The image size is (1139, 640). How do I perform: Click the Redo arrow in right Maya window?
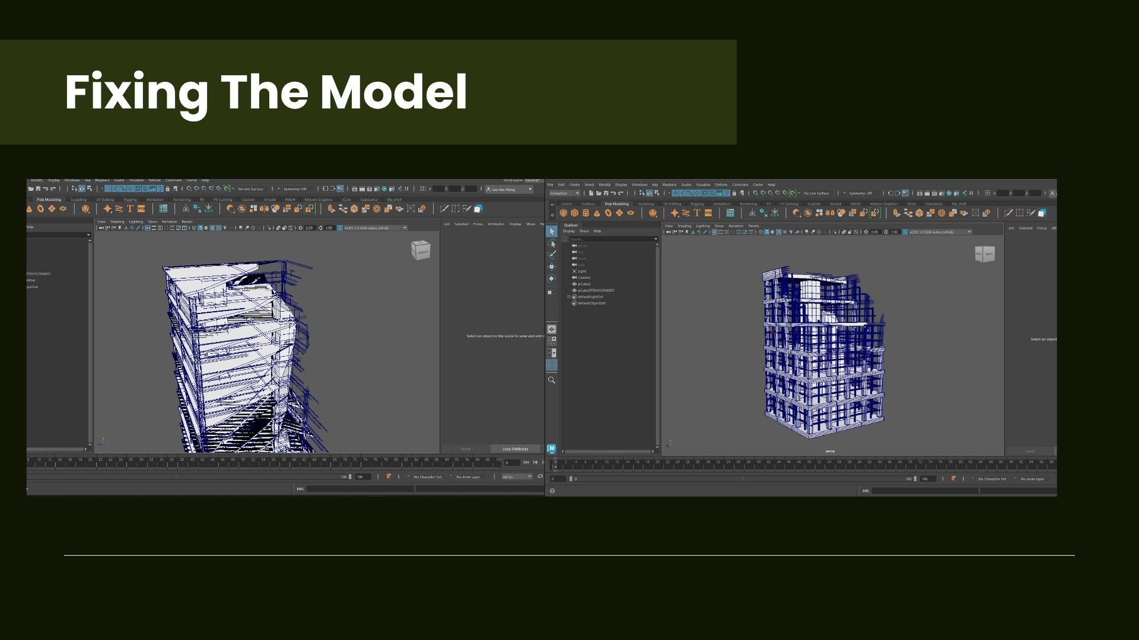pyautogui.click(x=621, y=193)
